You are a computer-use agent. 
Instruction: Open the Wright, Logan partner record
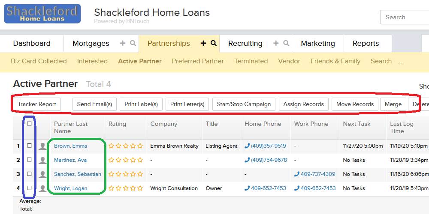71,188
